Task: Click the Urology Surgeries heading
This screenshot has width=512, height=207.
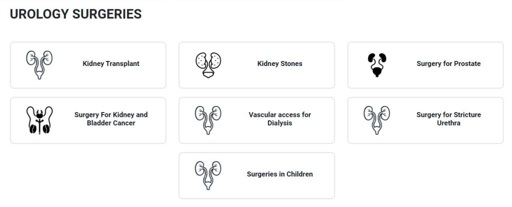Action: coord(75,14)
